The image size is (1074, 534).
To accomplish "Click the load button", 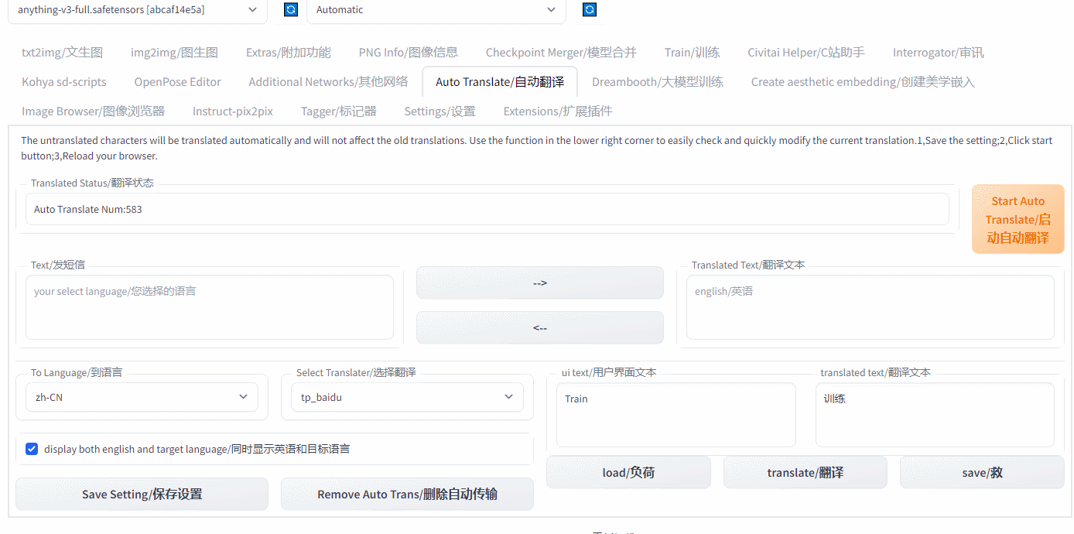I will (628, 472).
